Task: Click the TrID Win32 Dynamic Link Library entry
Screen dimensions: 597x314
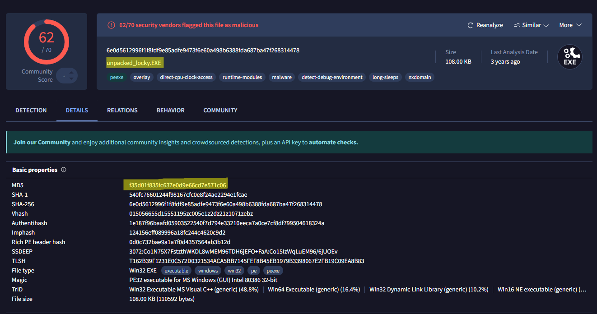Action: 429,290
